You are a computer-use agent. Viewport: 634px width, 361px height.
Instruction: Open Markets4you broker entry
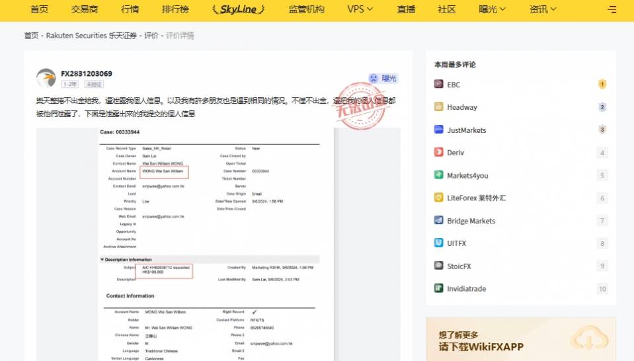pos(467,175)
